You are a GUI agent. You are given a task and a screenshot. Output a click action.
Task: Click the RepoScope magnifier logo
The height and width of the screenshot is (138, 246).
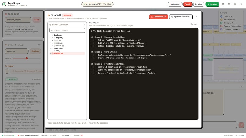tap(4, 4)
